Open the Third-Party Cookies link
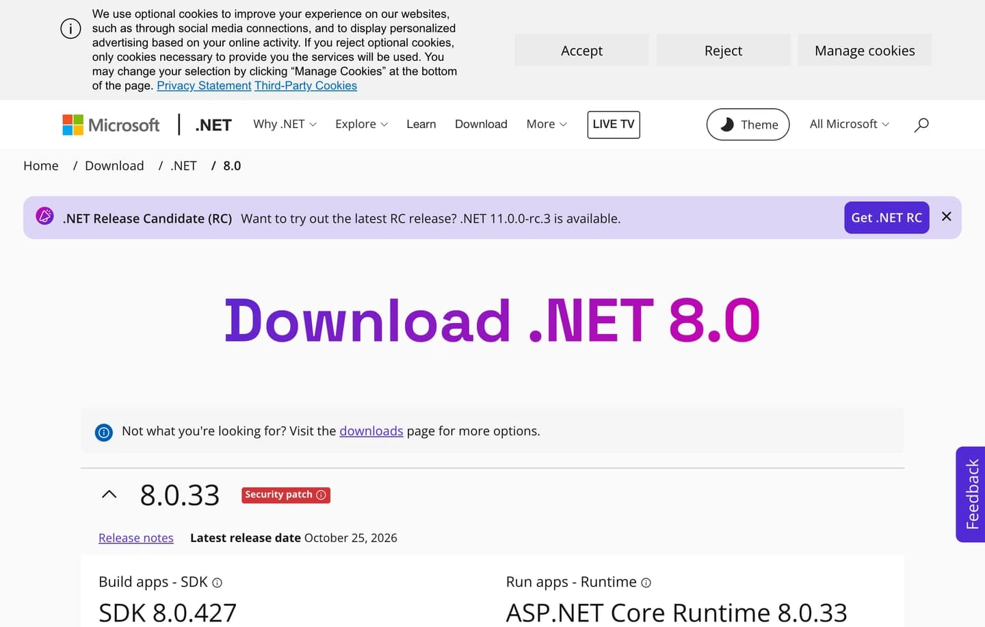This screenshot has height=627, width=985. coord(306,86)
